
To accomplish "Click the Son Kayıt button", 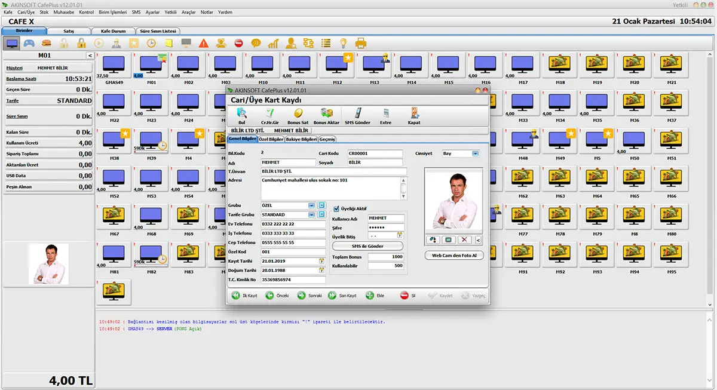I will pyautogui.click(x=342, y=296).
